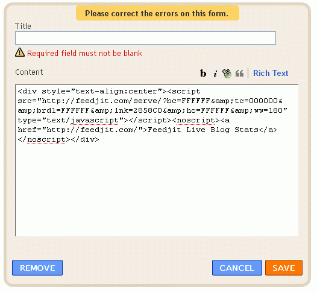The image size is (317, 293).
Task: Insert blockquote with the quote icon
Action: [x=240, y=73]
